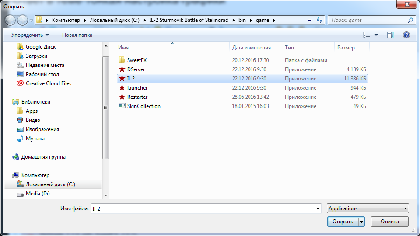Click Локальный диск (C:) breadcrumb
420x236 pixels.
pyautogui.click(x=115, y=20)
